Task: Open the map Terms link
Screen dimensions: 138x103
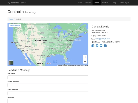Action: 86,65
